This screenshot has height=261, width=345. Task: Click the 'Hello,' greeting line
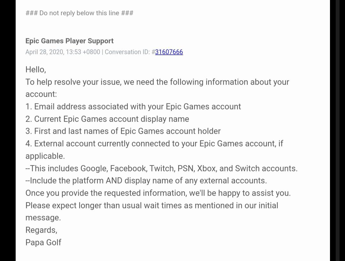click(x=36, y=69)
